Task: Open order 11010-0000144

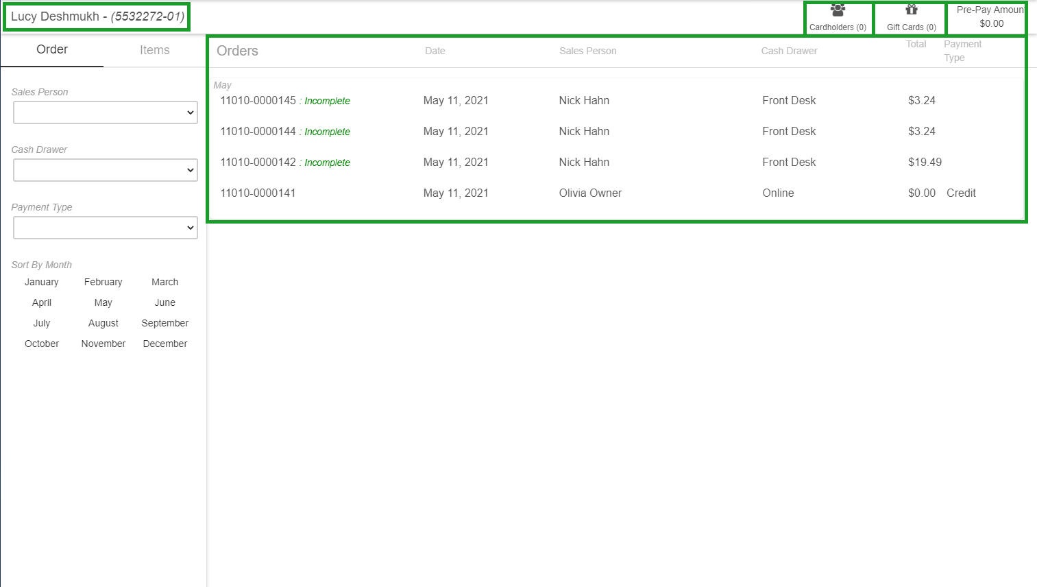Action: click(258, 131)
